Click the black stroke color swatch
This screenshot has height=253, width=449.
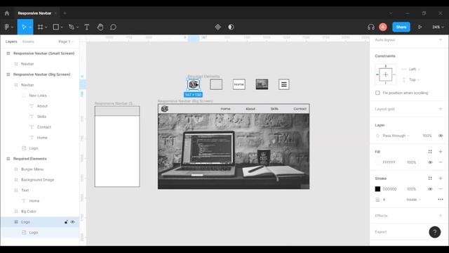tap(377, 189)
